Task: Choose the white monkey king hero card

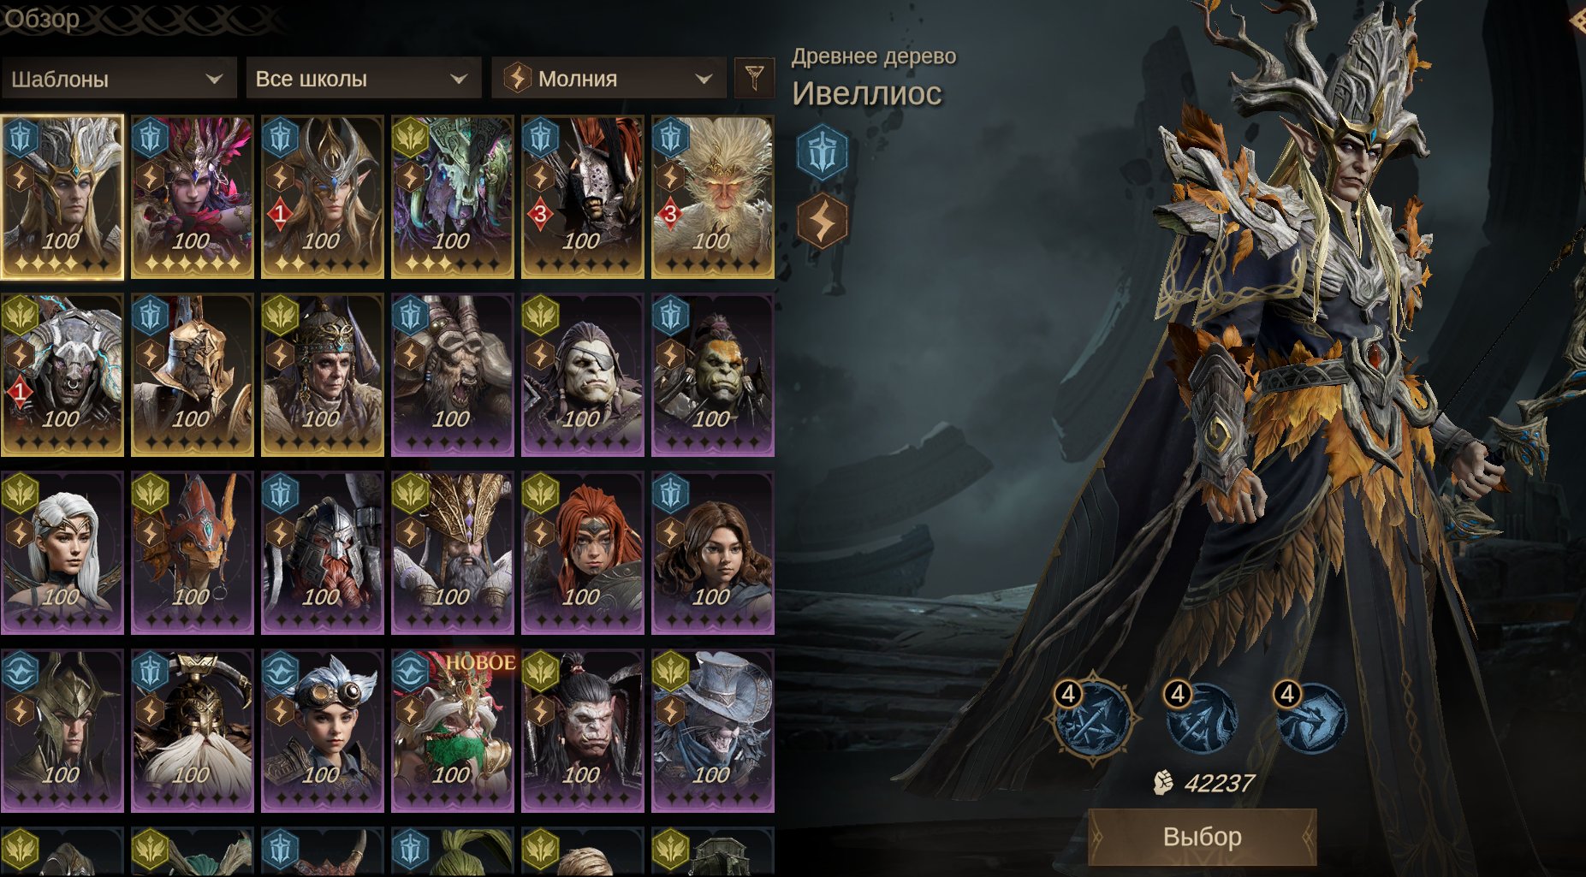Action: pyautogui.click(x=713, y=197)
